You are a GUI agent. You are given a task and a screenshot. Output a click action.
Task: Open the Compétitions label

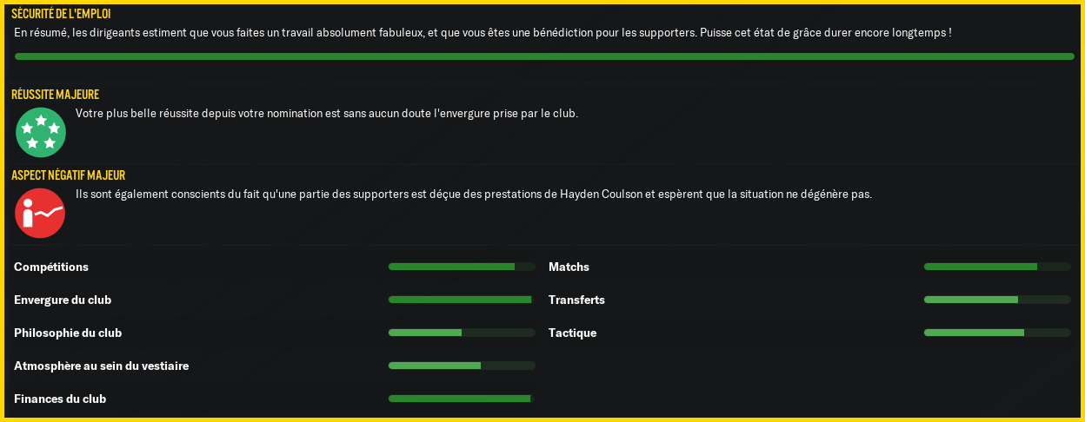click(x=51, y=267)
